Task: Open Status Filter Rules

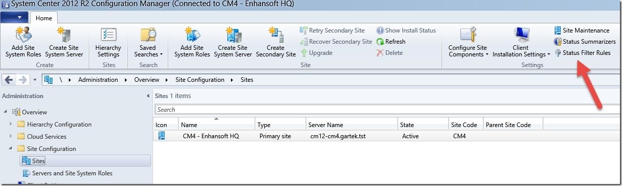Action: point(582,53)
